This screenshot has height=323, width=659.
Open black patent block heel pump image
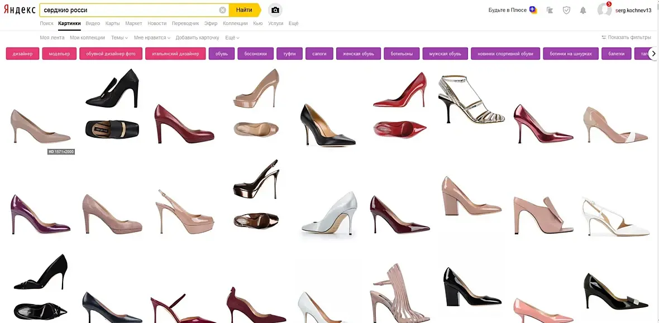(472, 287)
